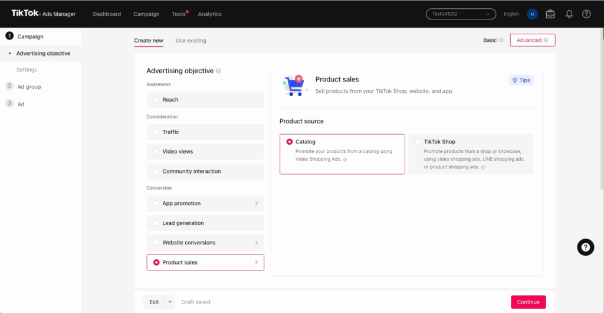This screenshot has width=604, height=313.
Task: Click the help question mark icon in header
Action: coord(586,14)
